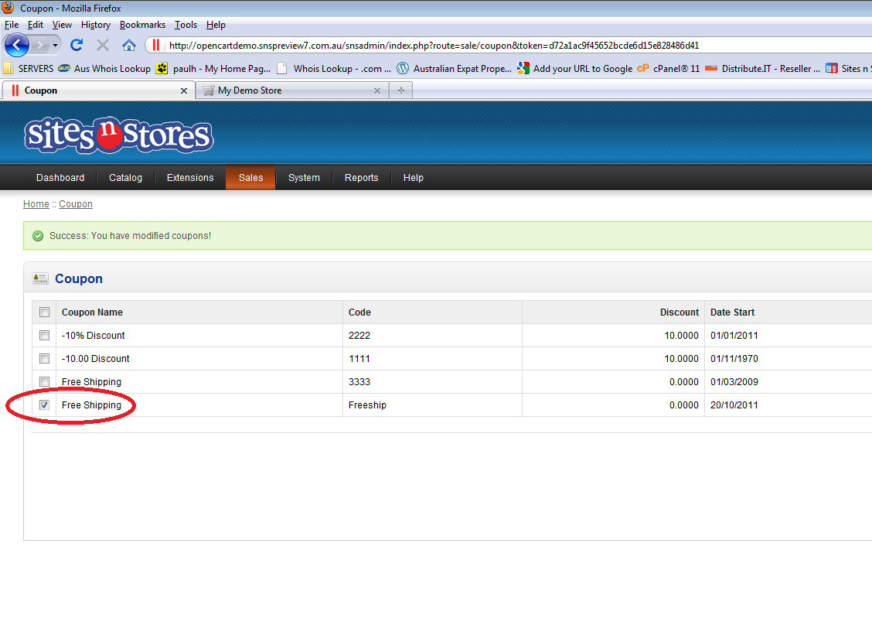Open a new browser tab

[x=401, y=90]
